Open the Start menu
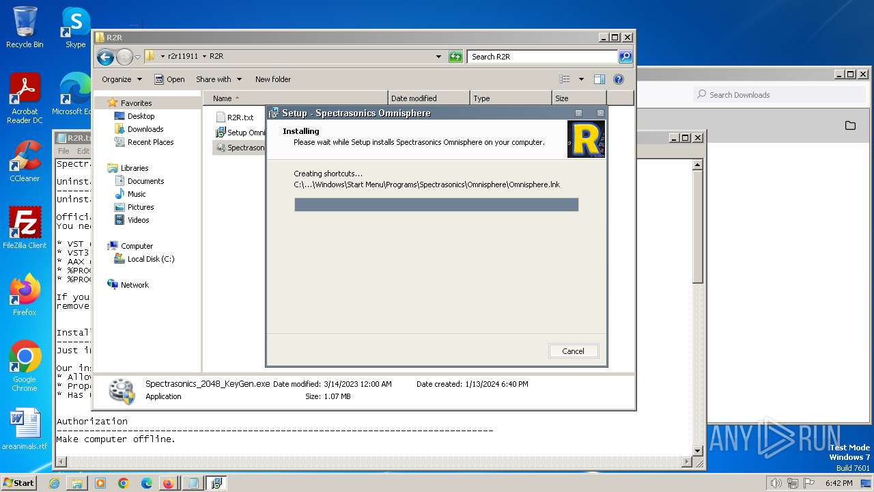This screenshot has height=492, width=874. coord(18,483)
